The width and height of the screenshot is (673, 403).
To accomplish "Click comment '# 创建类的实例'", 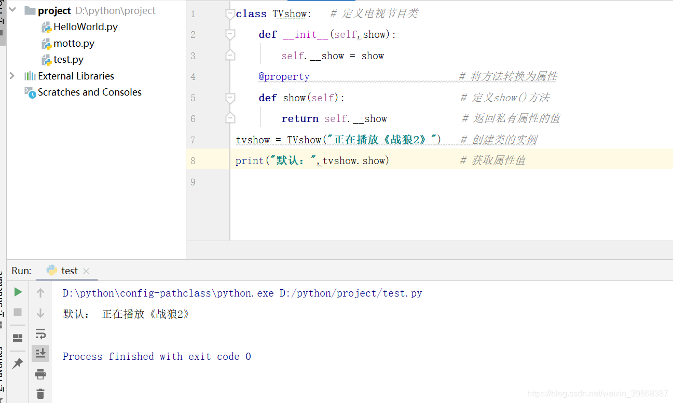I will tap(499, 140).
